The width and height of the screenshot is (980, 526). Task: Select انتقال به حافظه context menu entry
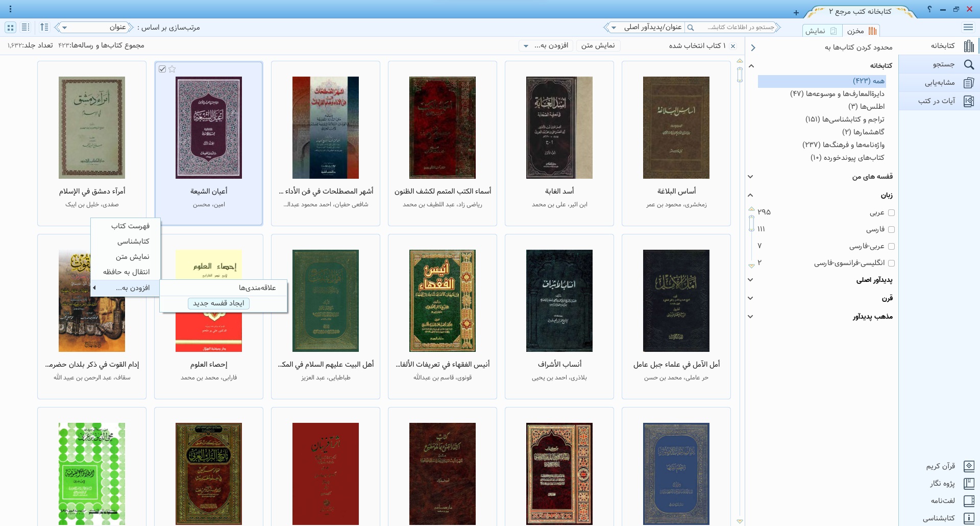126,272
